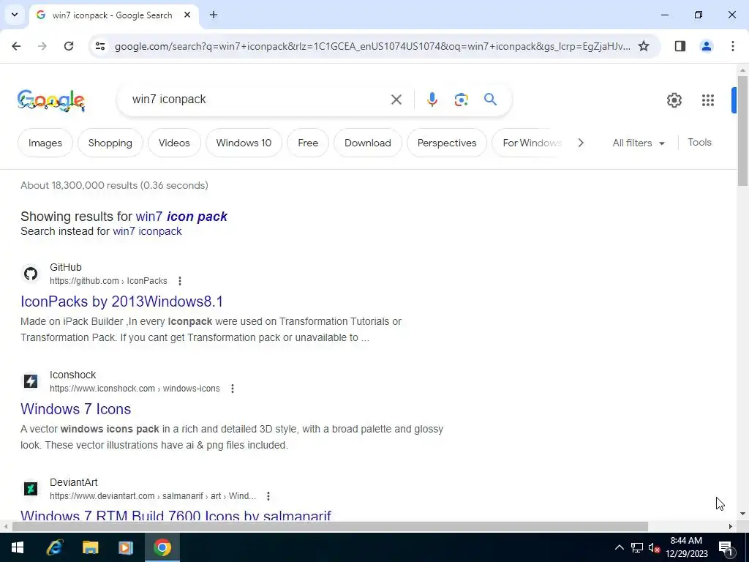The width and height of the screenshot is (749, 562).
Task: Click into the Google search input field
Action: tap(258, 100)
